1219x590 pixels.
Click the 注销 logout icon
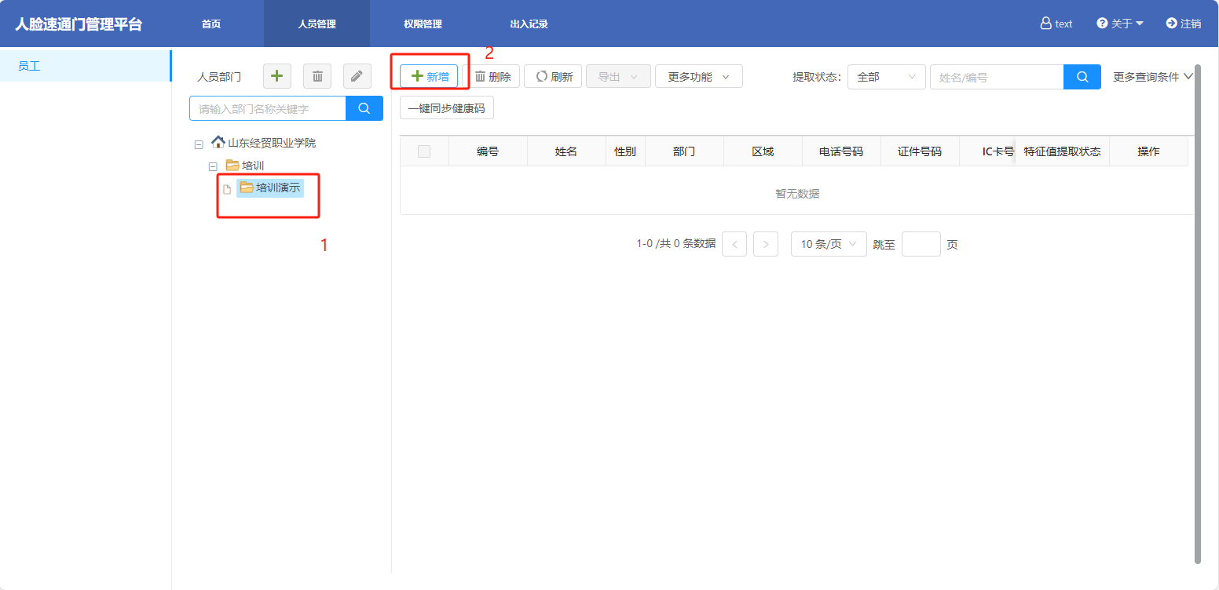(x=1171, y=24)
